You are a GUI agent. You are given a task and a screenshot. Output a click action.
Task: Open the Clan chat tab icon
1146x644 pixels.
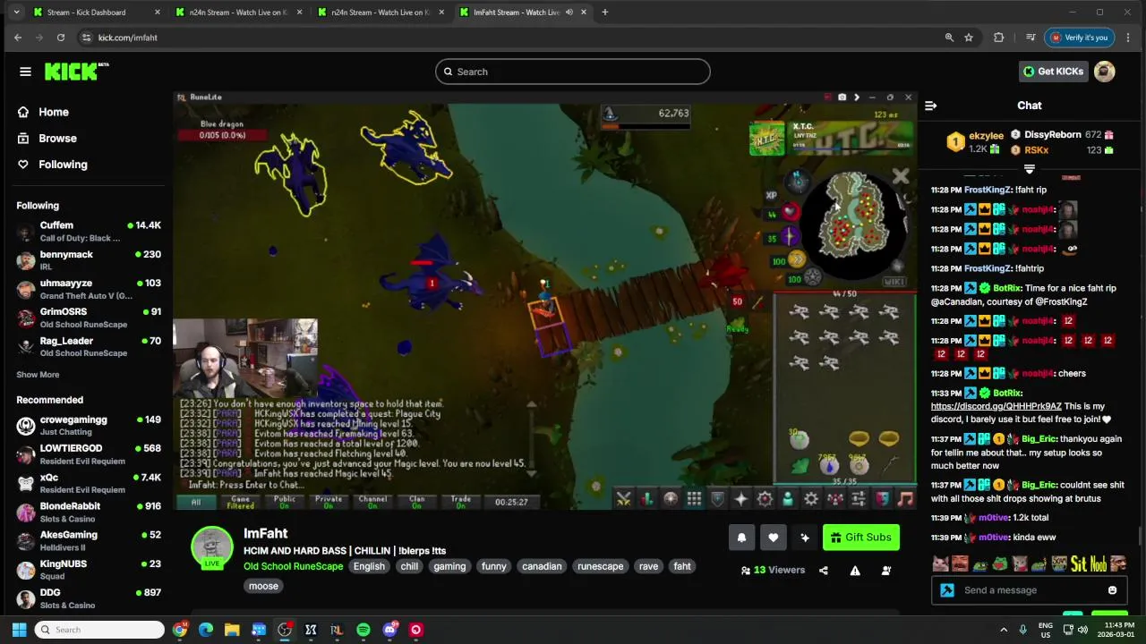[835, 499]
